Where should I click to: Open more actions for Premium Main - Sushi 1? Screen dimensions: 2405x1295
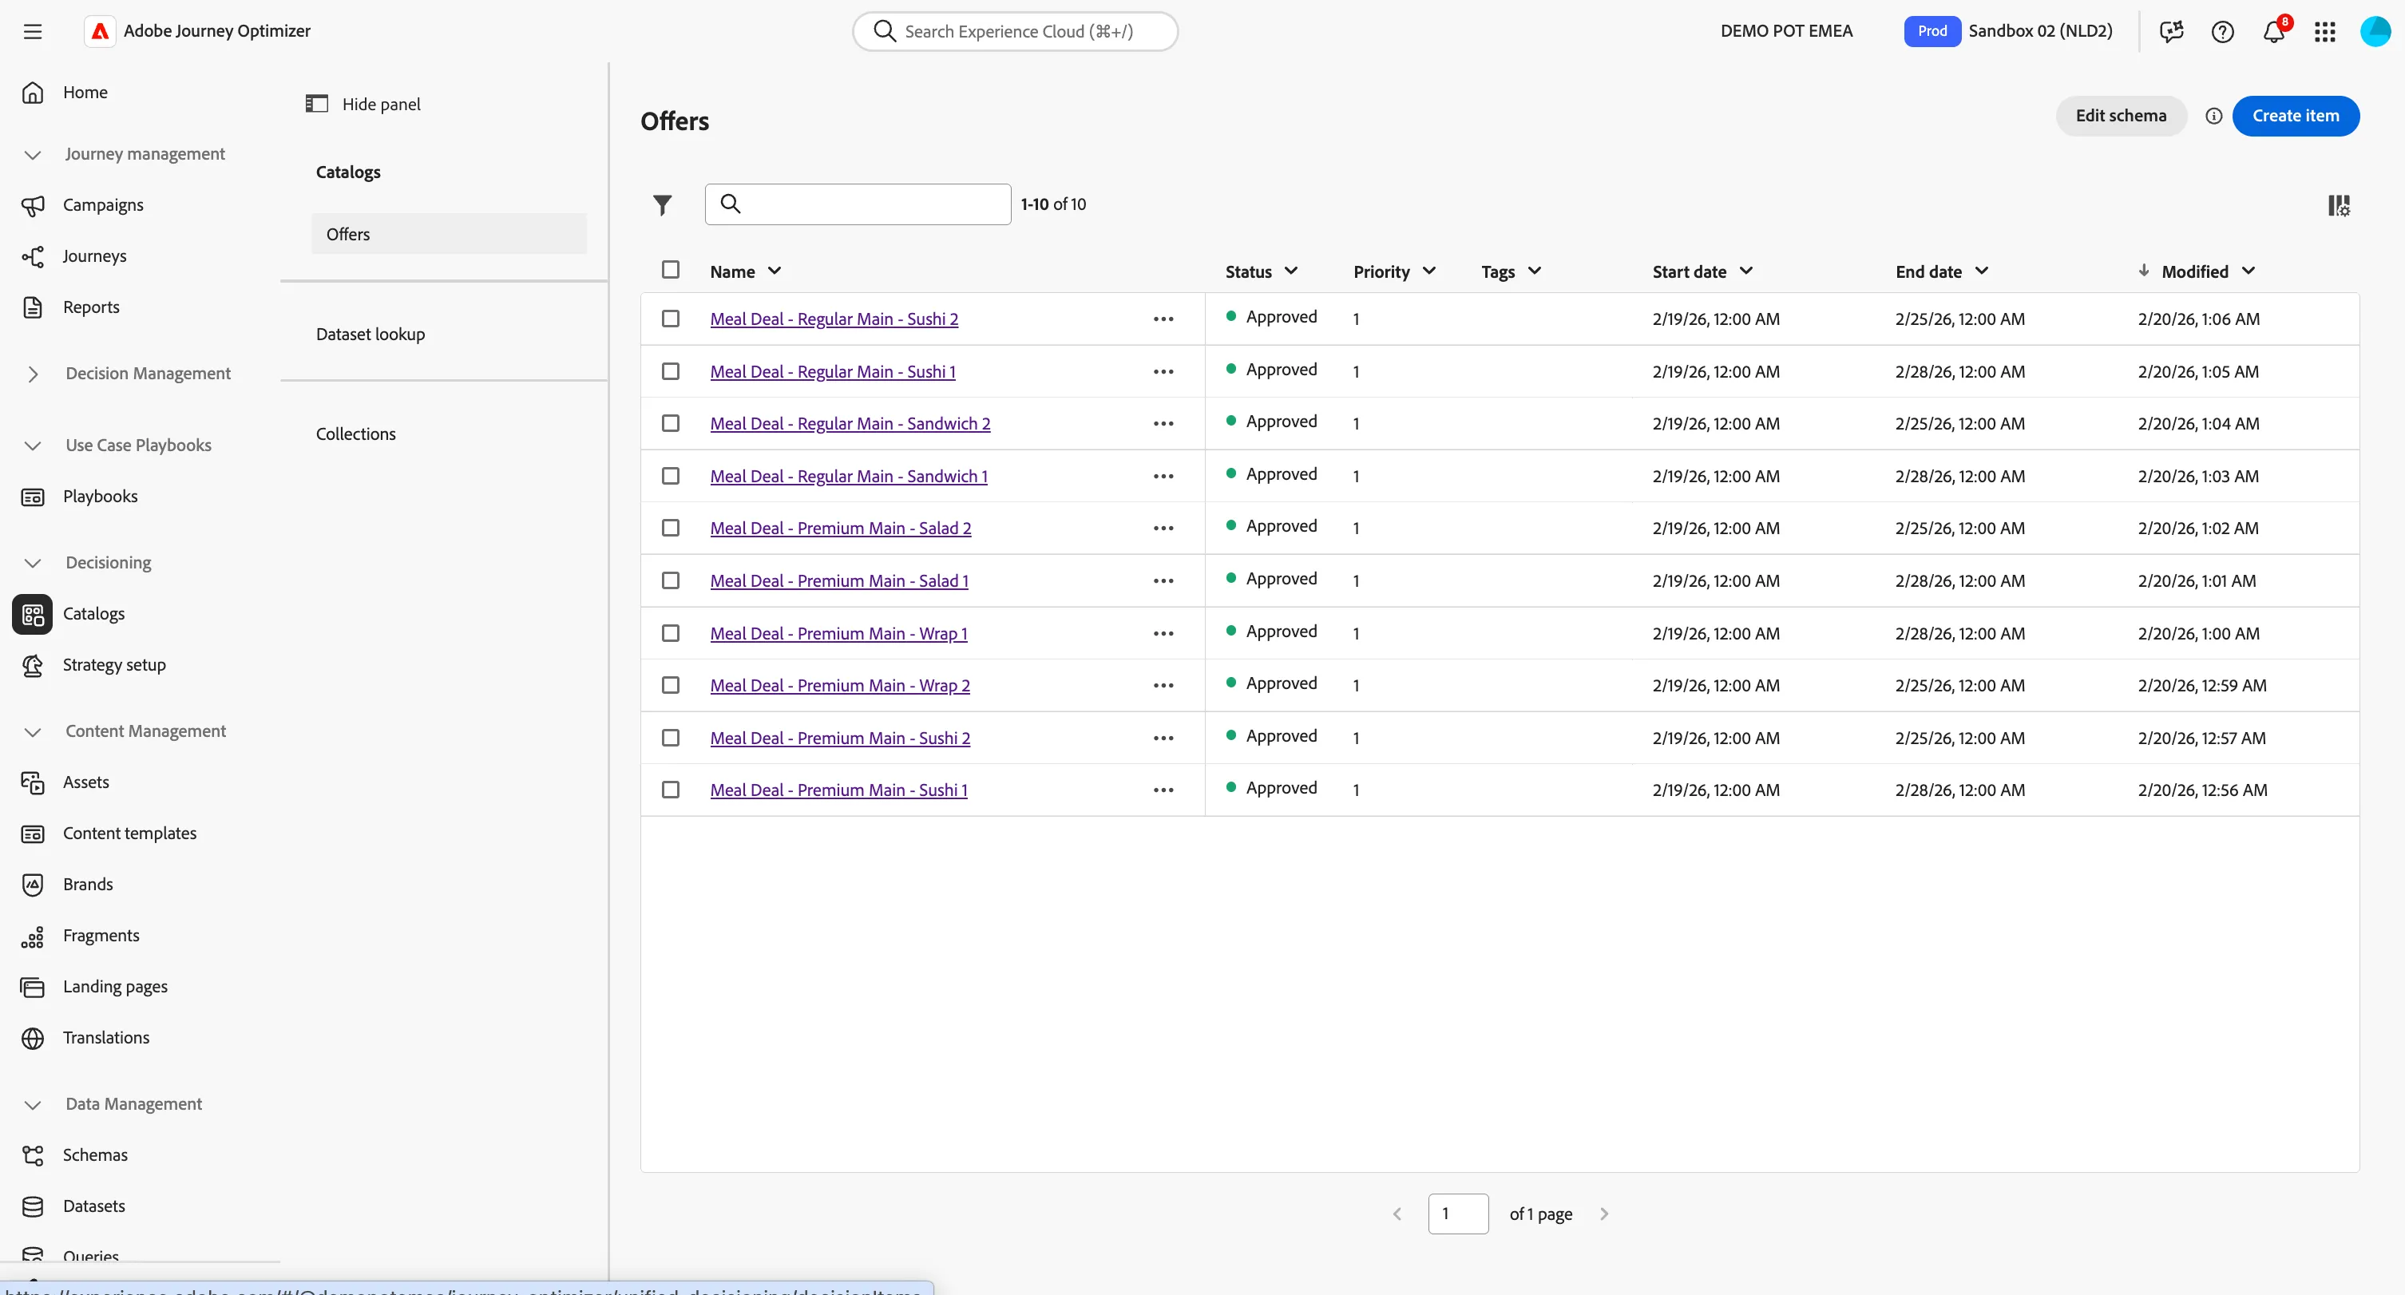1163,790
